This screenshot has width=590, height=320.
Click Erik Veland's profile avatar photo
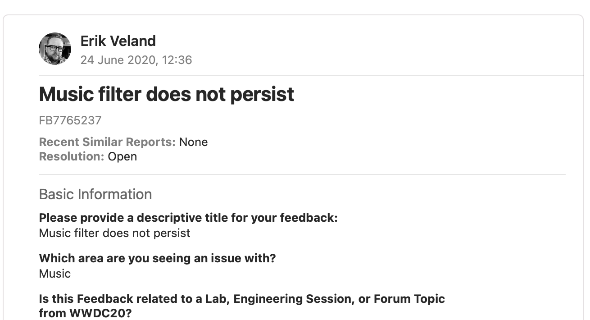click(55, 49)
